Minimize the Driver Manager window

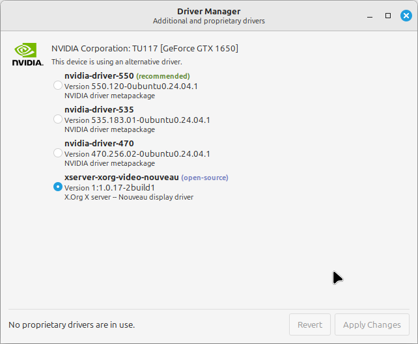[x=370, y=16]
